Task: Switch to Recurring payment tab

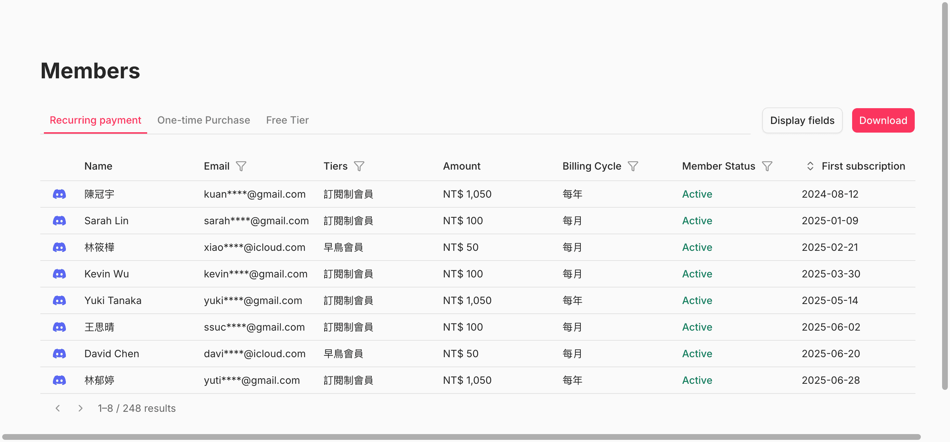Action: tap(95, 120)
